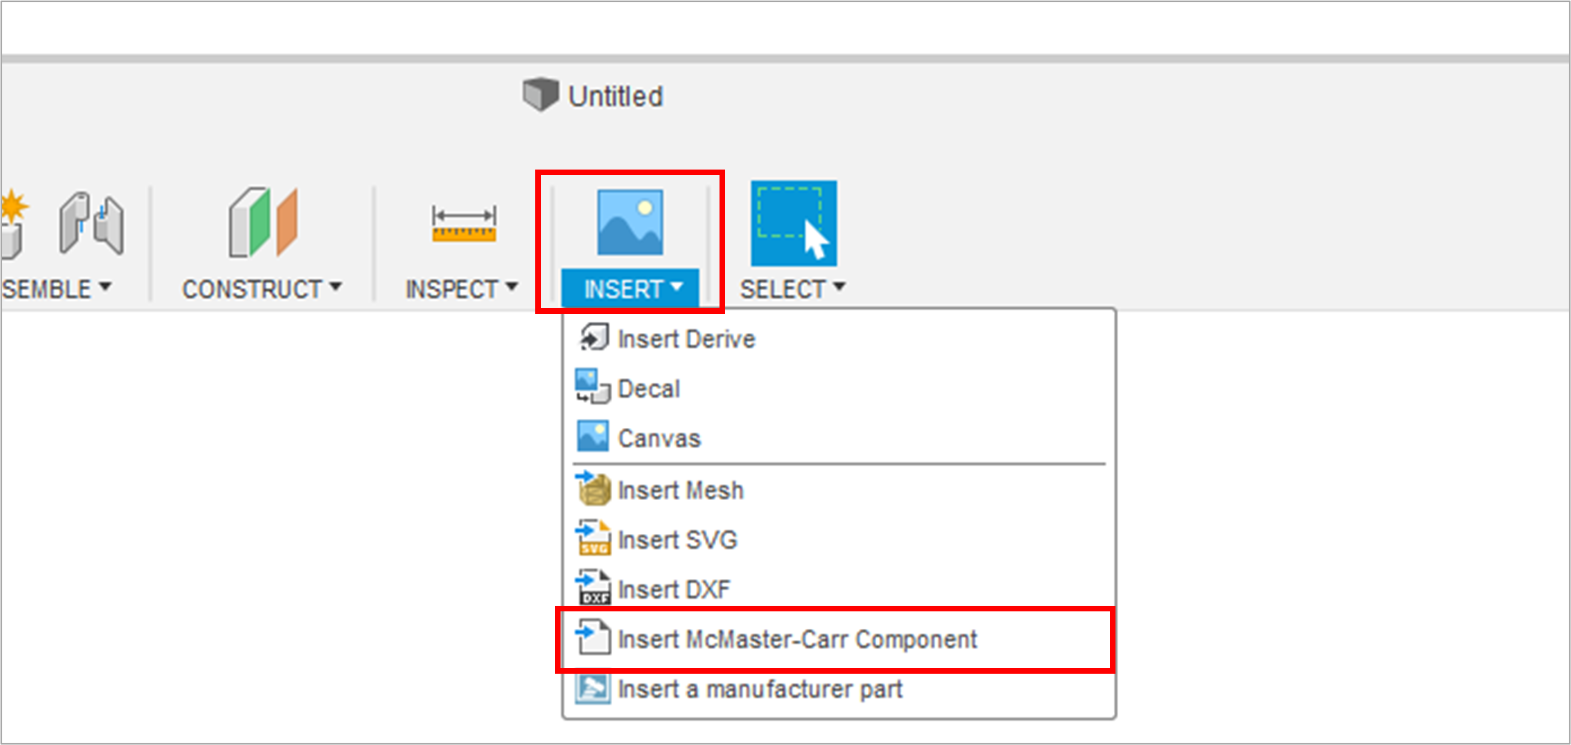The image size is (1571, 745).
Task: Click the Insert Mesh icon
Action: point(592,488)
